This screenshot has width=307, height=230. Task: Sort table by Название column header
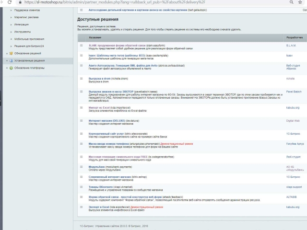[95, 37]
